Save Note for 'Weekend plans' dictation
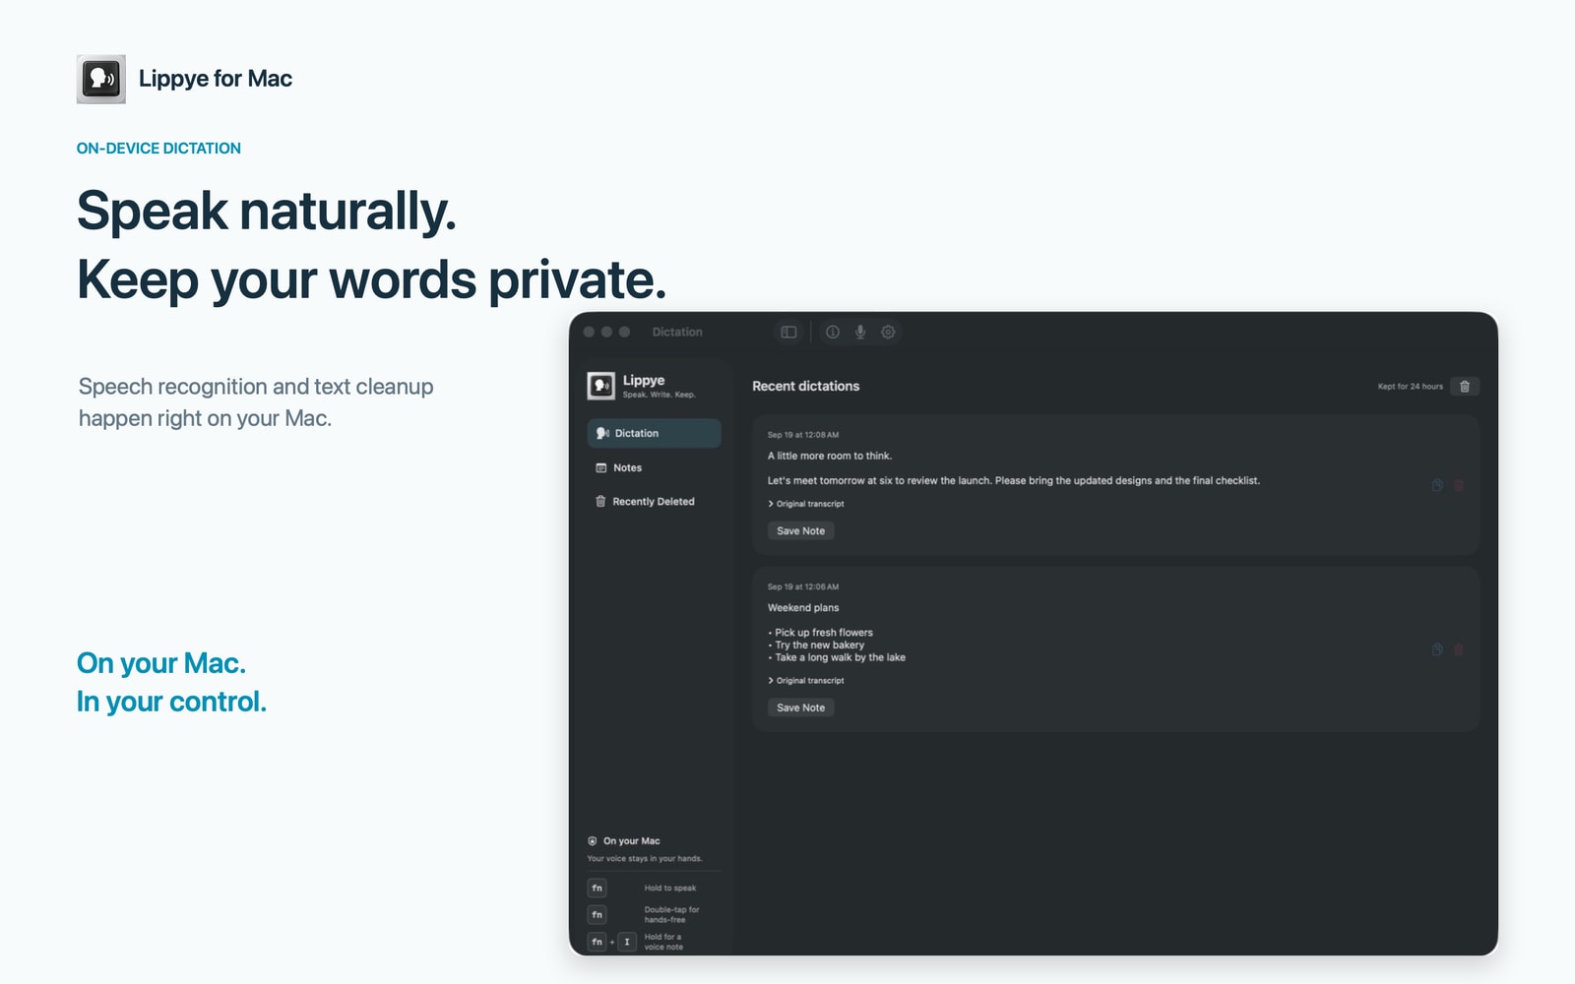This screenshot has width=1575, height=984. point(800,707)
